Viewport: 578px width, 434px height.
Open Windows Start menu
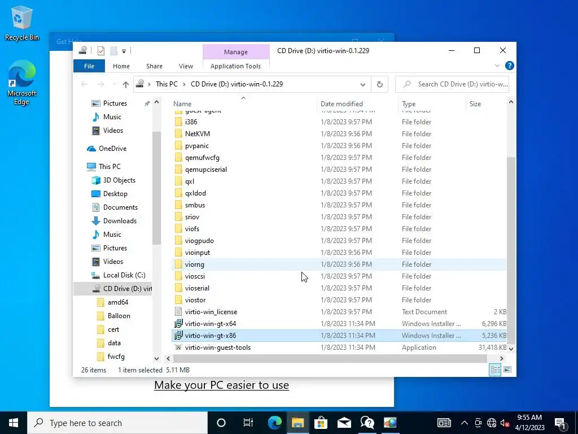point(14,423)
